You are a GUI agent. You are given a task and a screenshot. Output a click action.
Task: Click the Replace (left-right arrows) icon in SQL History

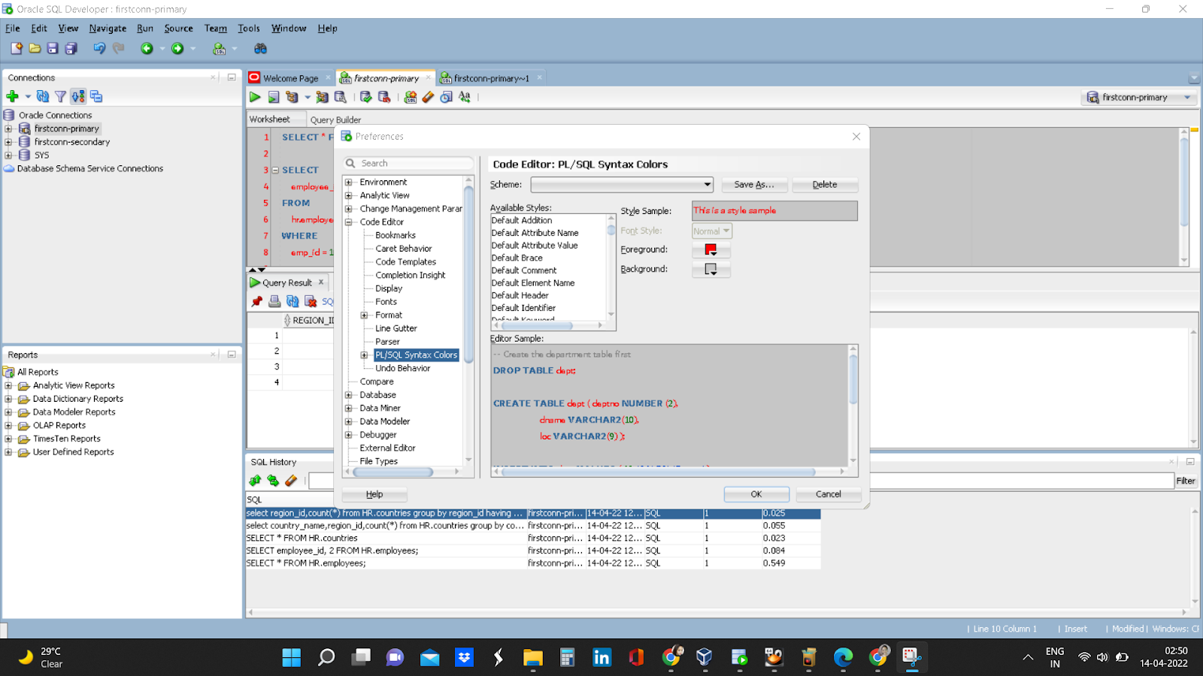273,481
